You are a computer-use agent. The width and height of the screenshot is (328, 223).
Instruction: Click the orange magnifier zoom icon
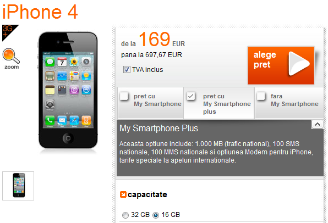pos(11,56)
